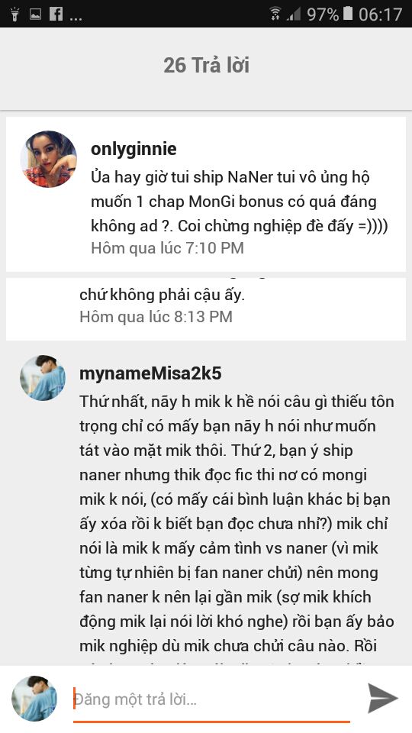Tap the Wi-Fi status icon
This screenshot has width=412, height=733.
coord(275,14)
